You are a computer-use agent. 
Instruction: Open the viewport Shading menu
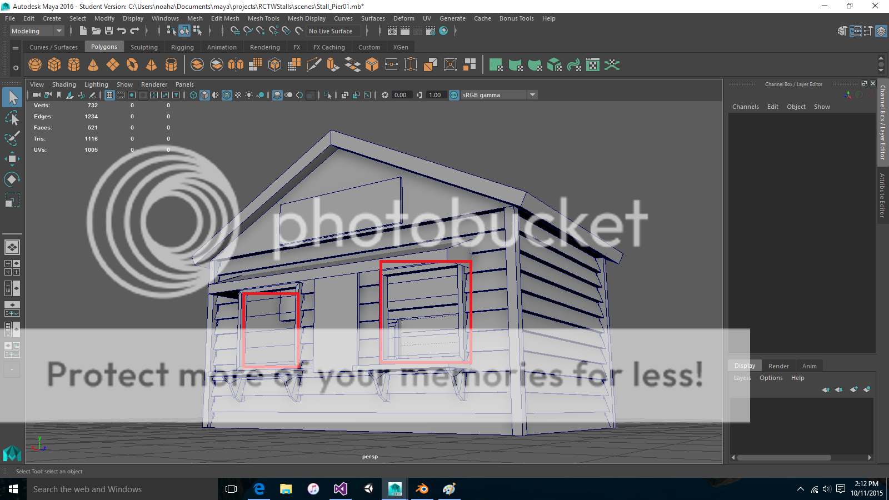tap(64, 84)
